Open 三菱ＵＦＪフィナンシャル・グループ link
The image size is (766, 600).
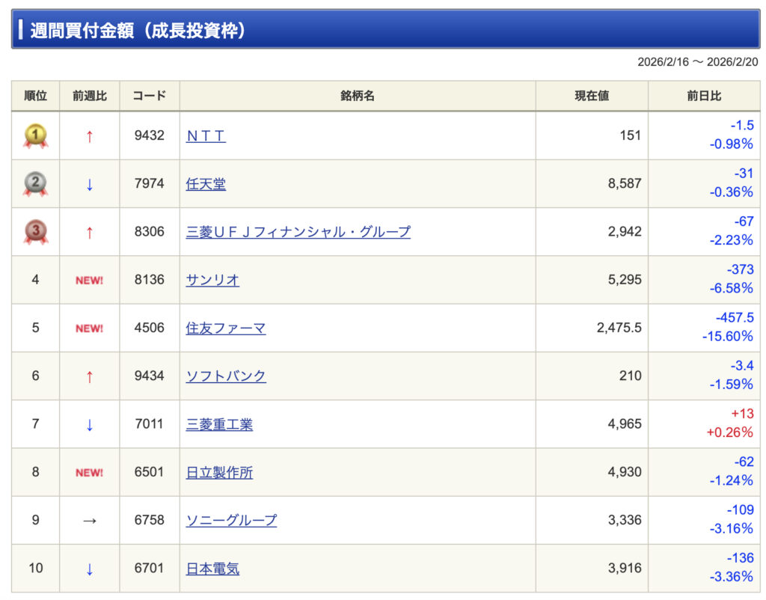(298, 232)
